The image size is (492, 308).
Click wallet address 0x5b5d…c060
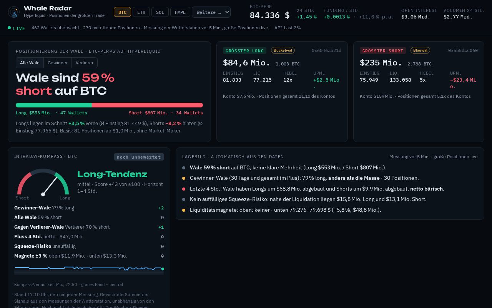[463, 50]
